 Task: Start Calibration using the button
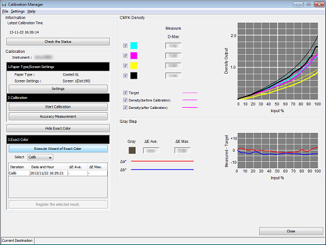point(58,106)
